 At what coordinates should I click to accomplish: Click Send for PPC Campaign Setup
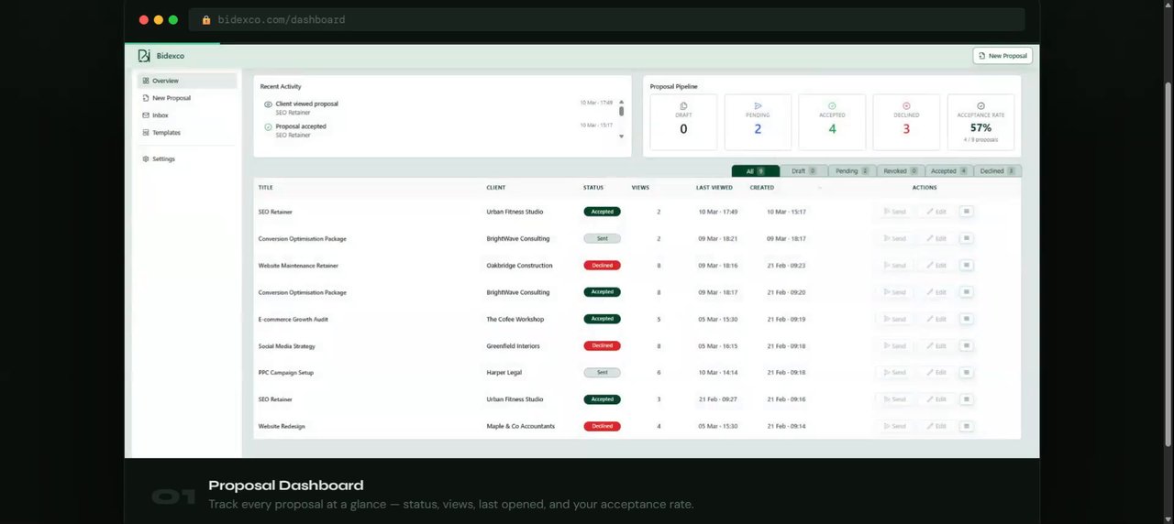click(894, 373)
